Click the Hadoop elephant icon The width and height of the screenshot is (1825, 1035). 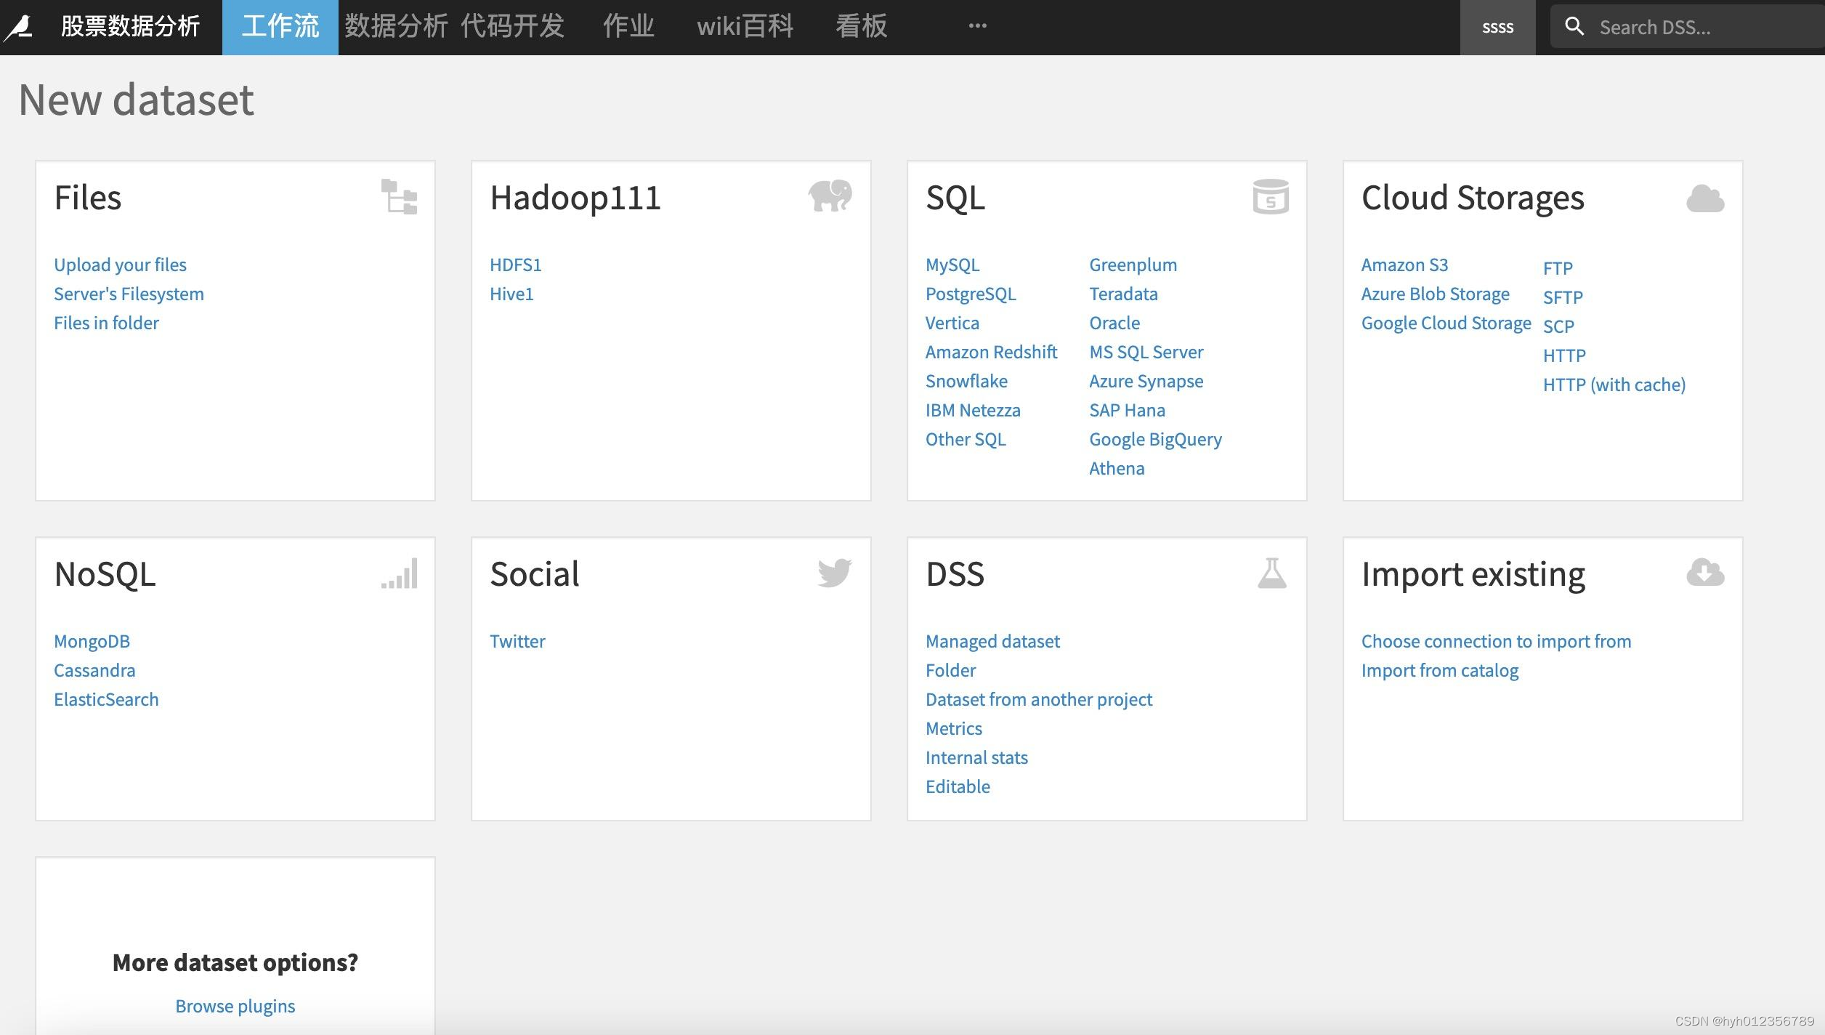tap(830, 196)
